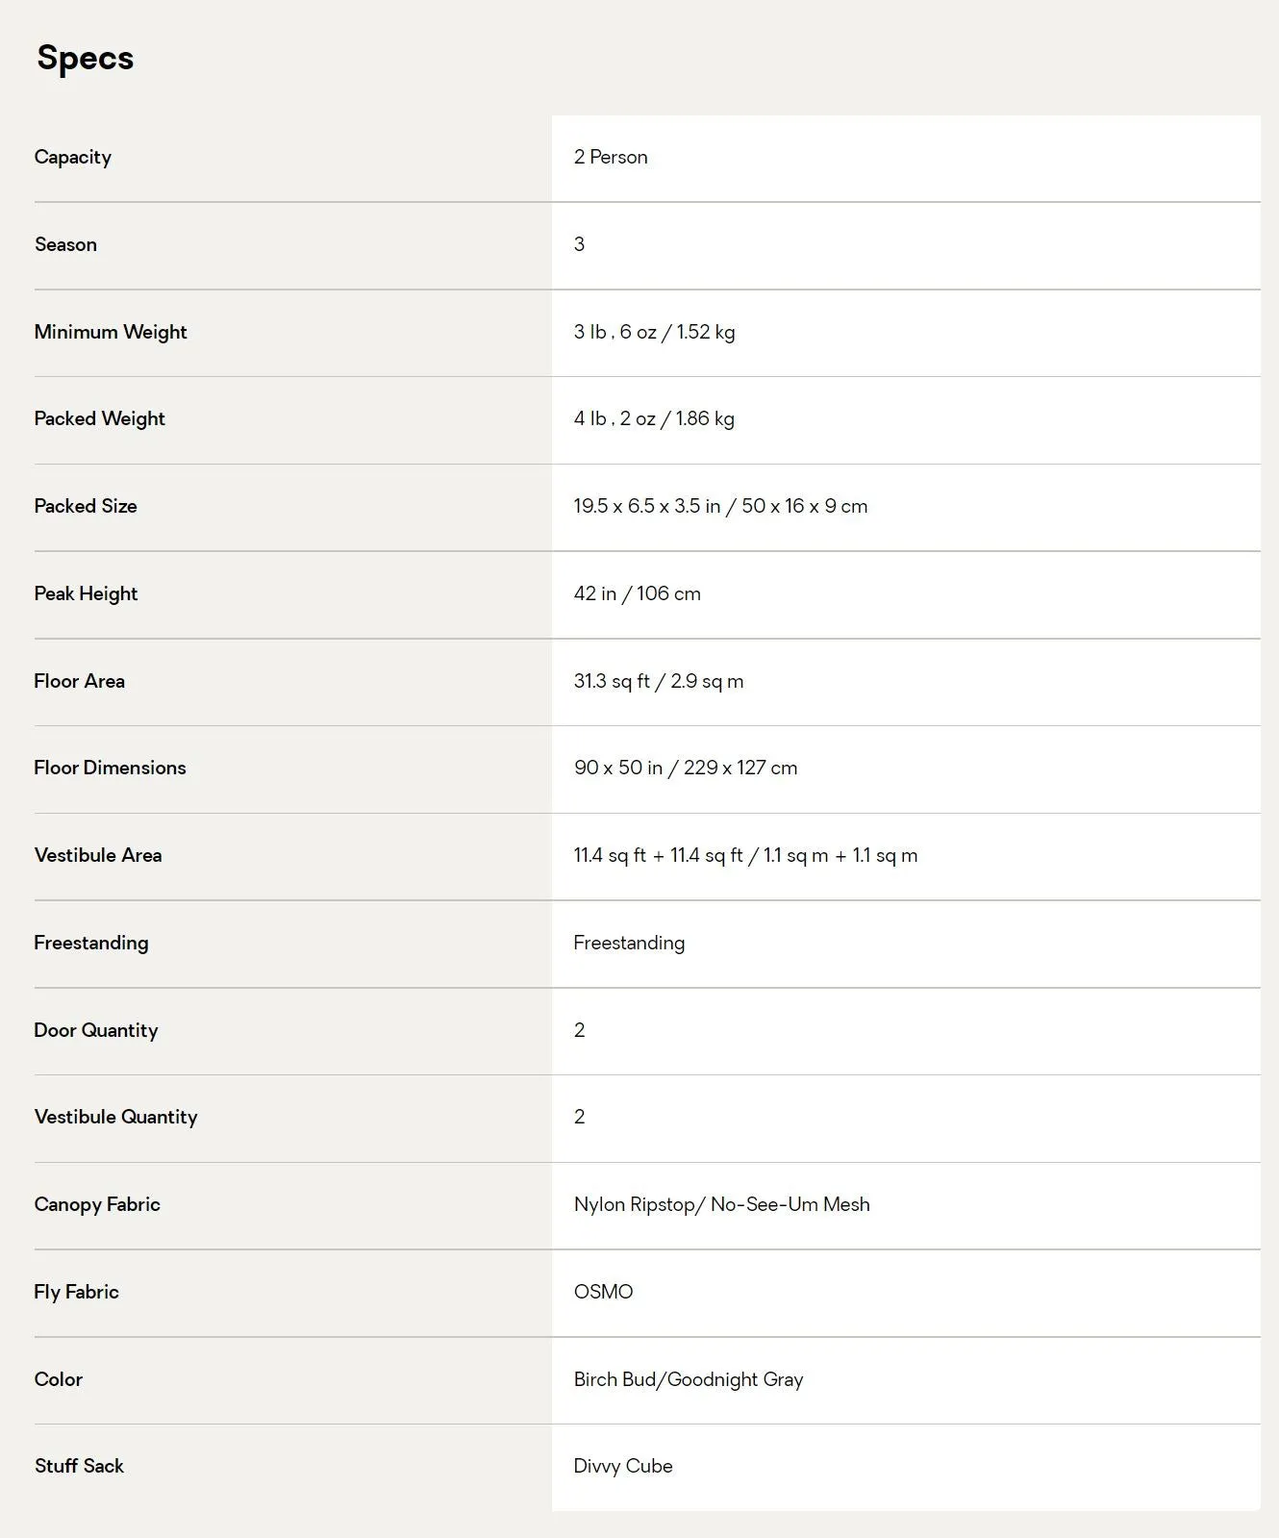Image resolution: width=1279 pixels, height=1538 pixels.
Task: Select the Capacity row label
Action: [73, 157]
